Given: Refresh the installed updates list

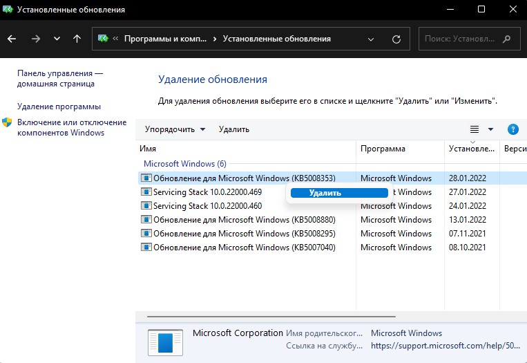Looking at the screenshot, I should click(x=396, y=39).
